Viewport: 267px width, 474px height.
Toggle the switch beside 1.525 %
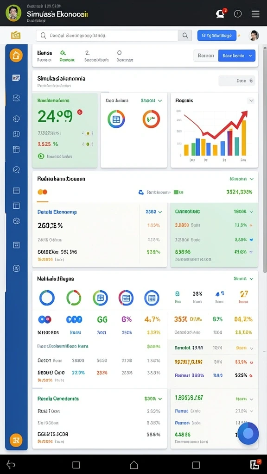pos(88,144)
